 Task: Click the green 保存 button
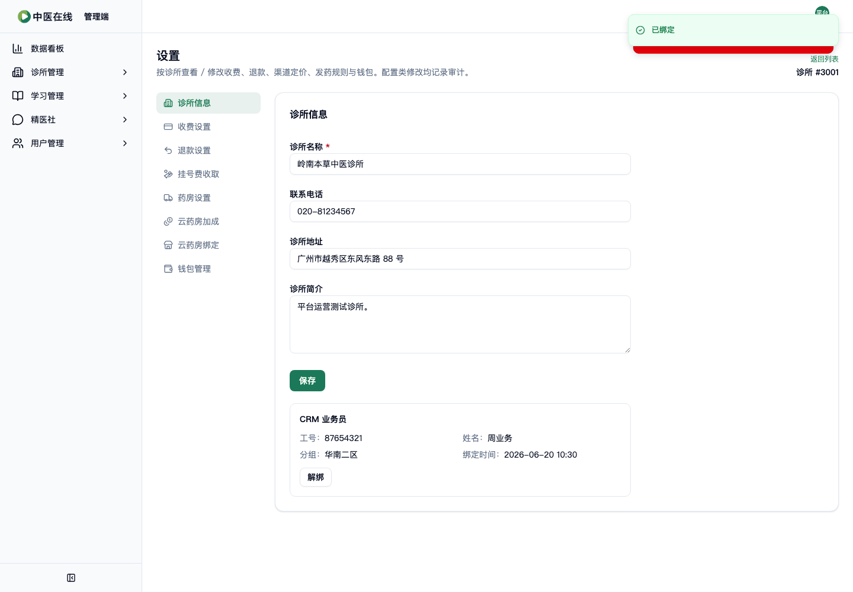point(307,381)
